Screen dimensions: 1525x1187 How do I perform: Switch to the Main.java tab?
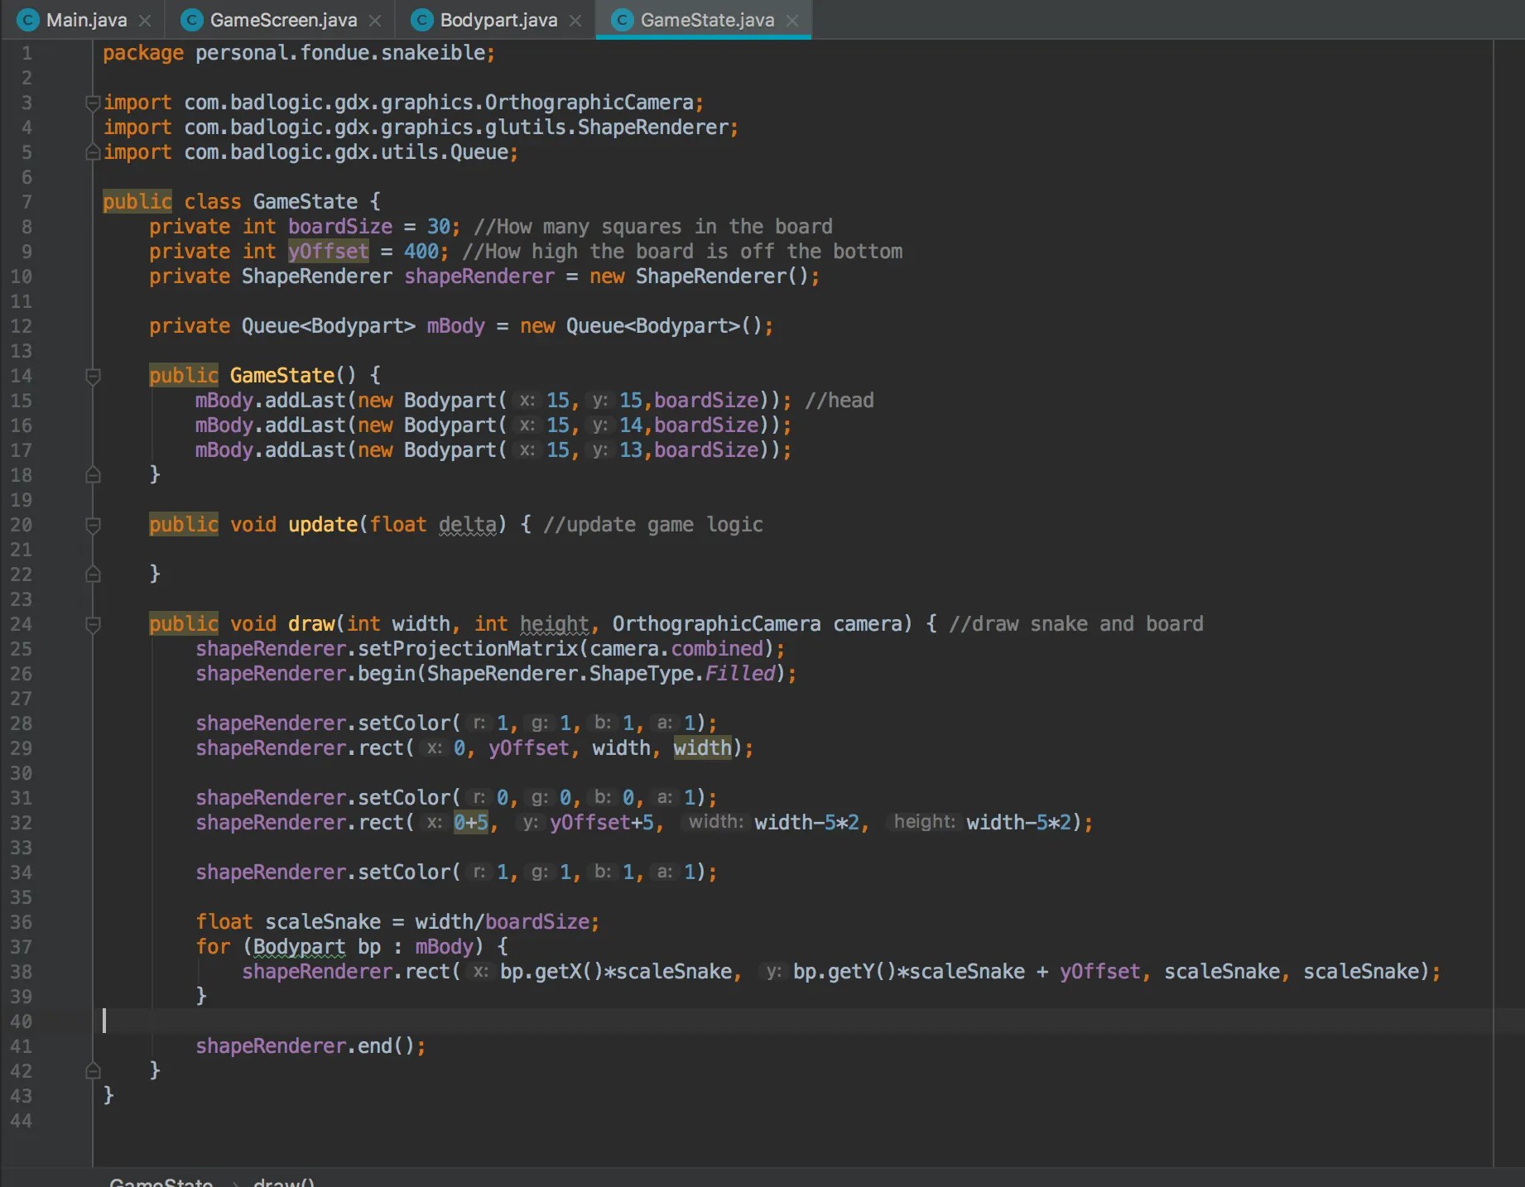(86, 20)
